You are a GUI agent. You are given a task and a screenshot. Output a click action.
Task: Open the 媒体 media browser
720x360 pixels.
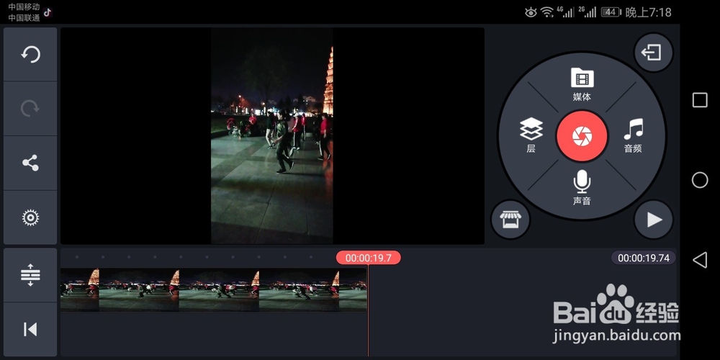click(x=582, y=84)
